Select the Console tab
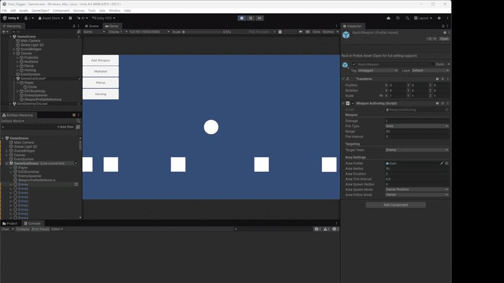 point(33,223)
